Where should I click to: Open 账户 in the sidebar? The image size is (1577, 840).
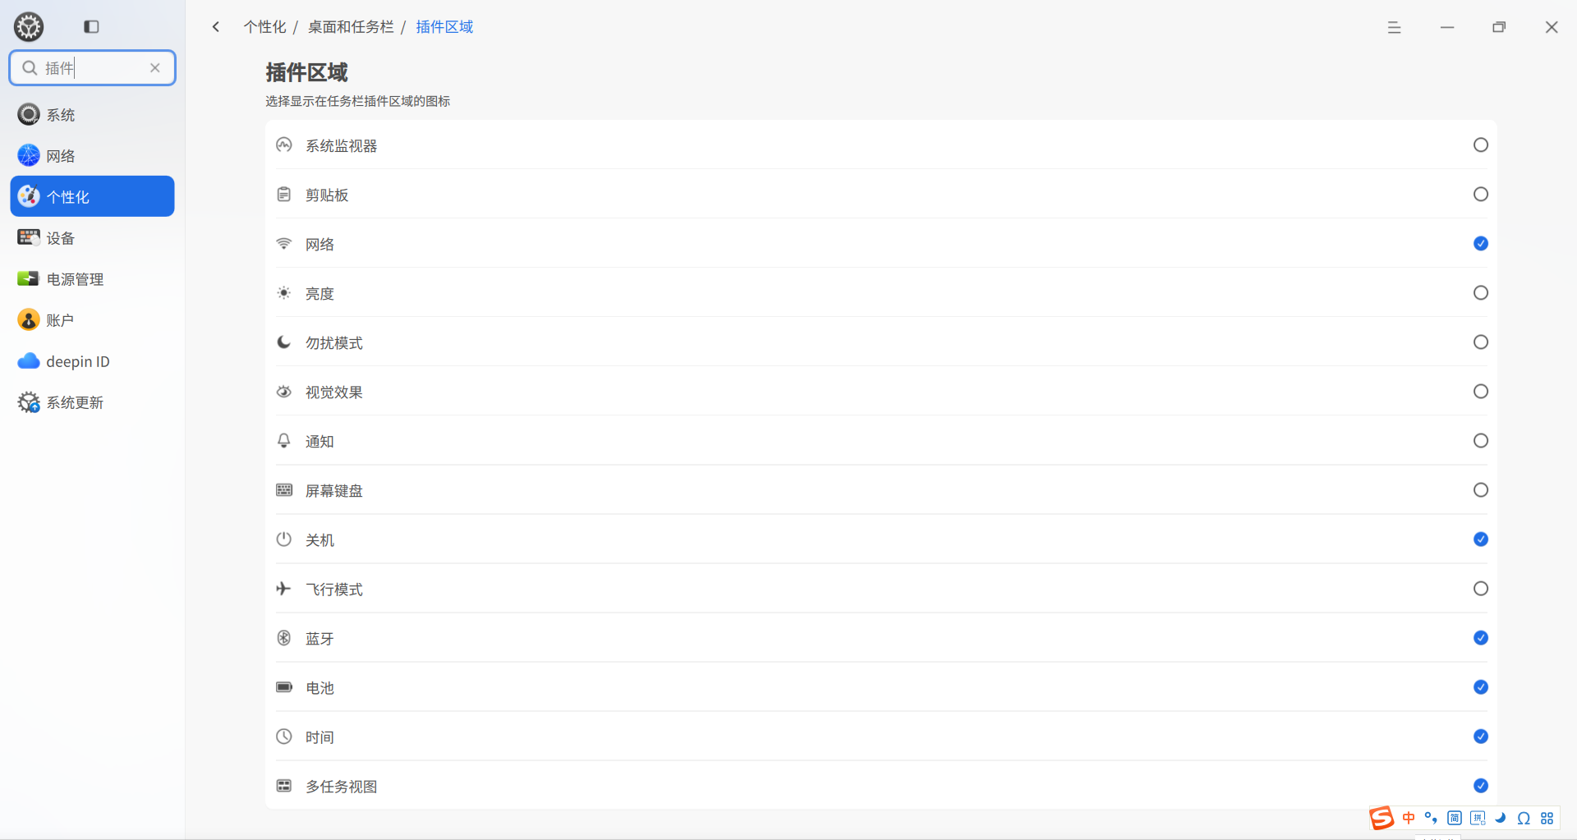[x=92, y=319]
